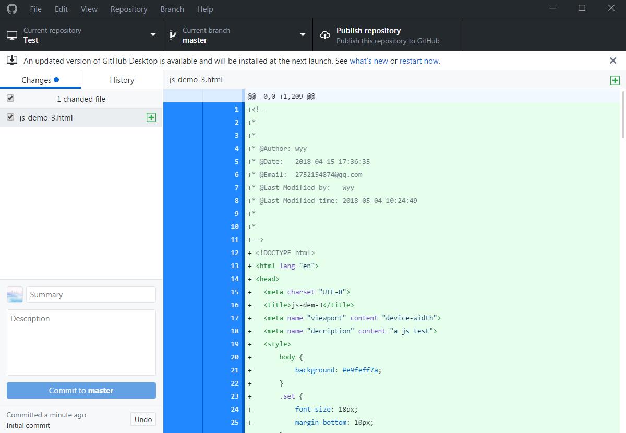Open the 'what's new' link
The image size is (626, 433).
[x=368, y=61]
